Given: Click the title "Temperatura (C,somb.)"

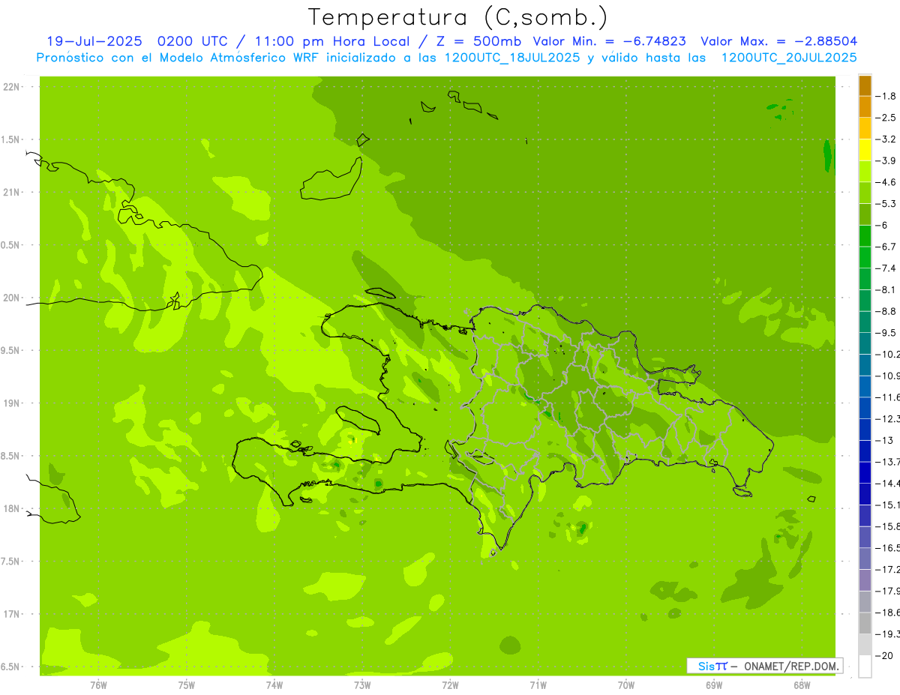Looking at the screenshot, I should coord(458,17).
